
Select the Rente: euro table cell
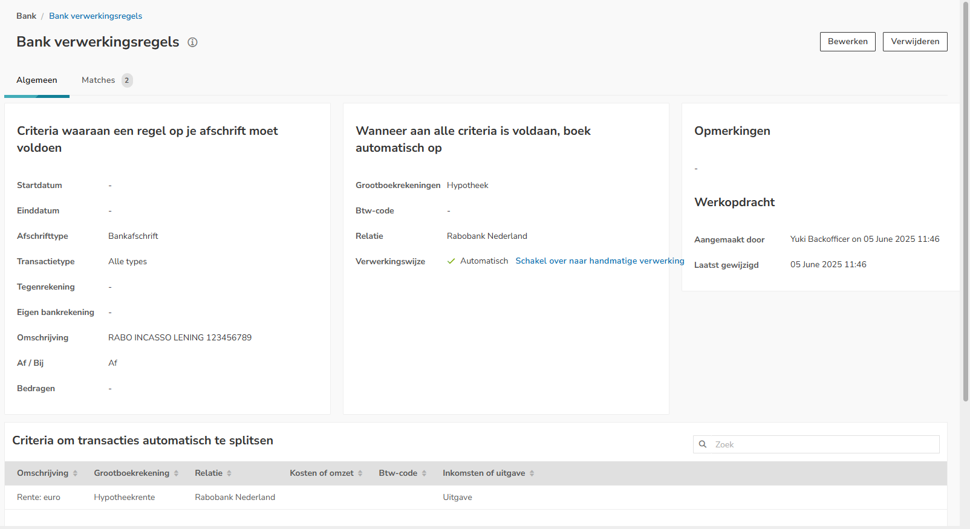coord(39,498)
